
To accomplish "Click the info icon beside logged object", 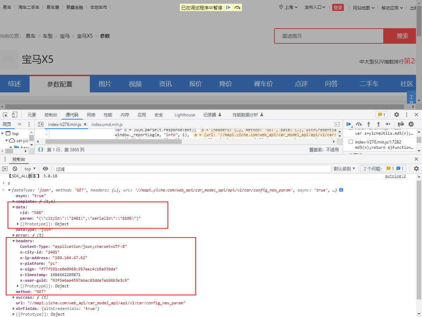I will pyautogui.click(x=341, y=190).
